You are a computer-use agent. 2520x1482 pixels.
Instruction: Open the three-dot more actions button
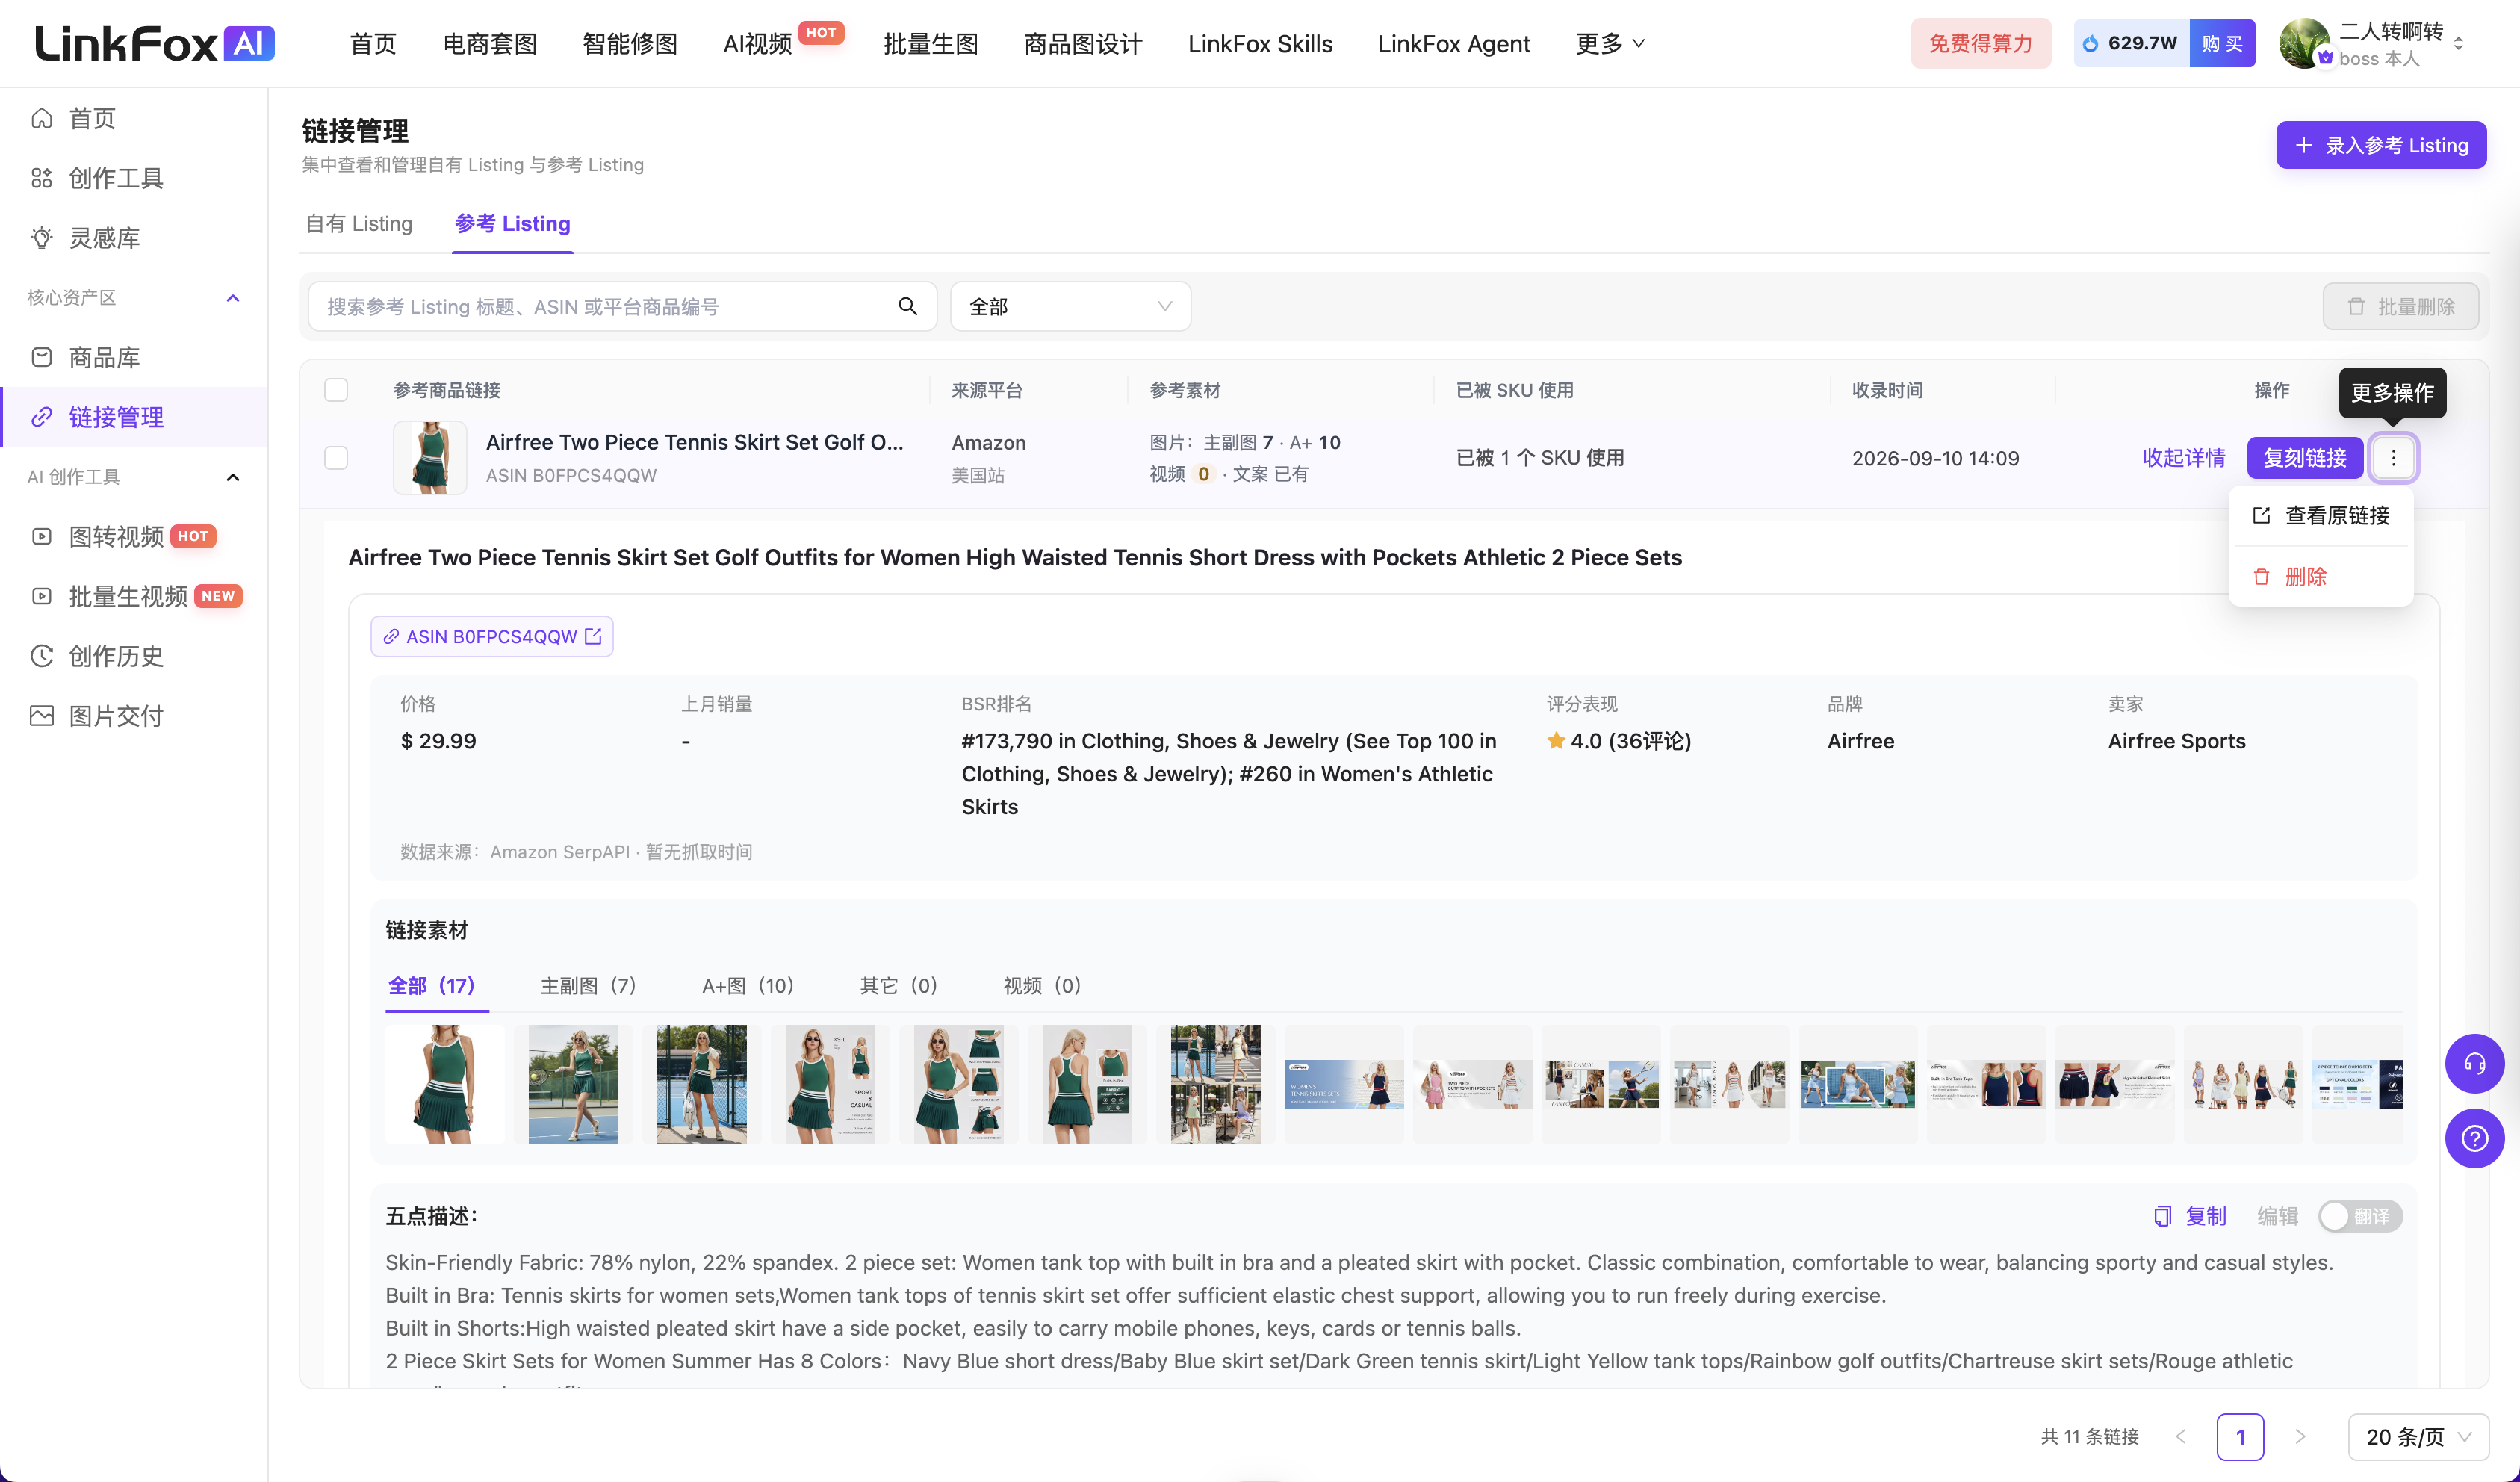point(2393,458)
